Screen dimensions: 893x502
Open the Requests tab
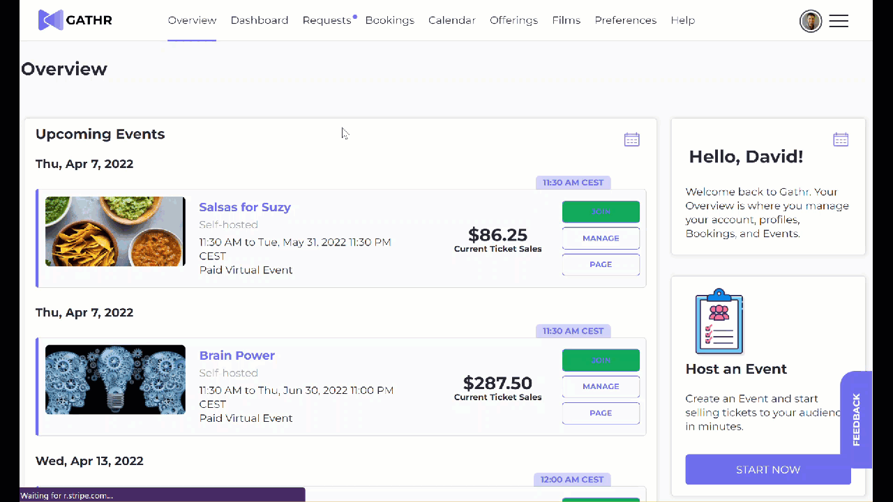click(x=327, y=20)
